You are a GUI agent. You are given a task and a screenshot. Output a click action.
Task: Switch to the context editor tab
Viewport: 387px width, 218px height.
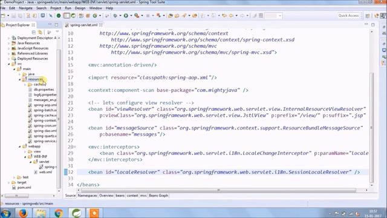(132, 196)
